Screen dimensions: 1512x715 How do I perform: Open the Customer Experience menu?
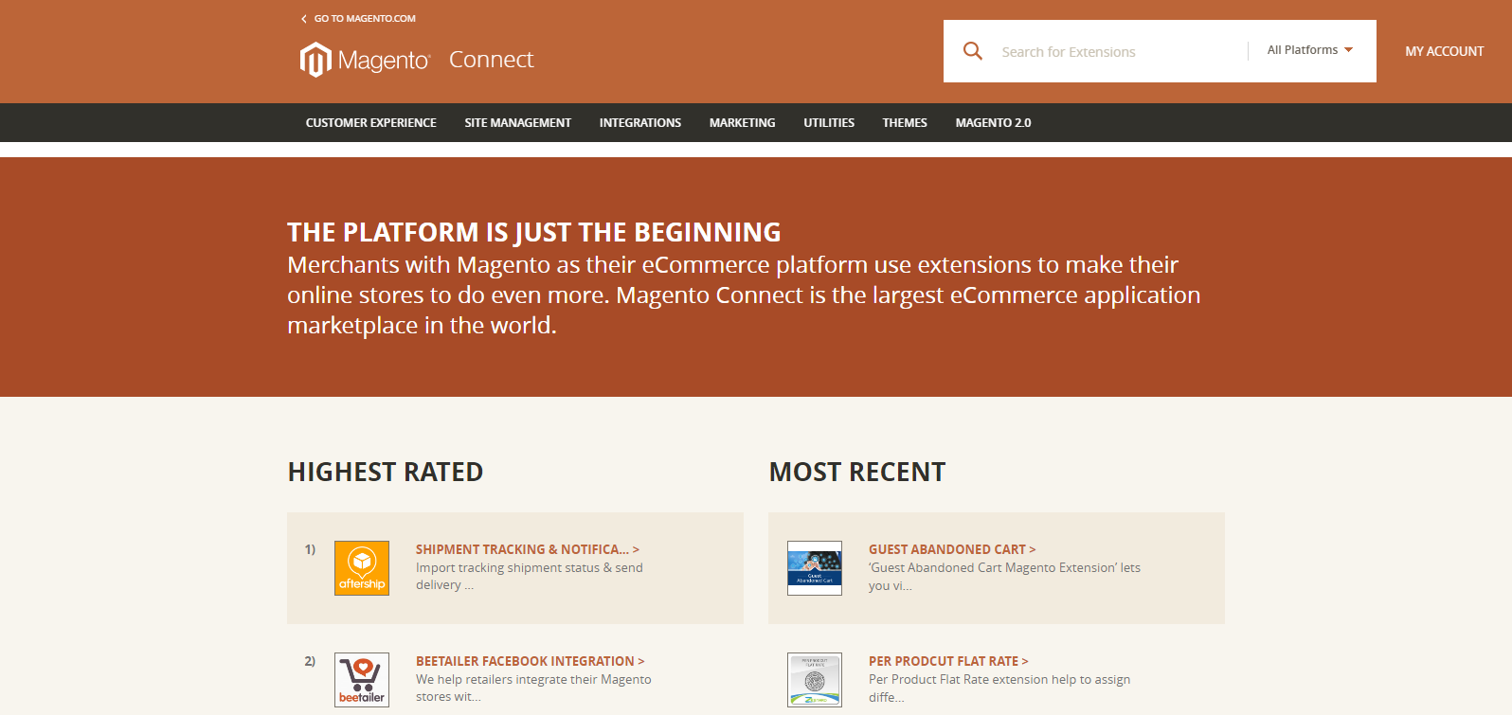[370, 123]
